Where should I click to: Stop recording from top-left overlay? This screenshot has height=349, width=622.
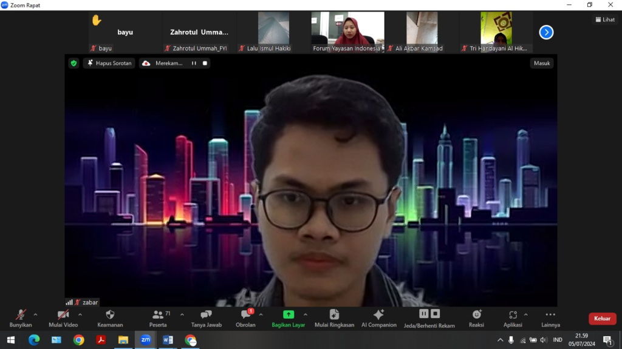point(205,63)
